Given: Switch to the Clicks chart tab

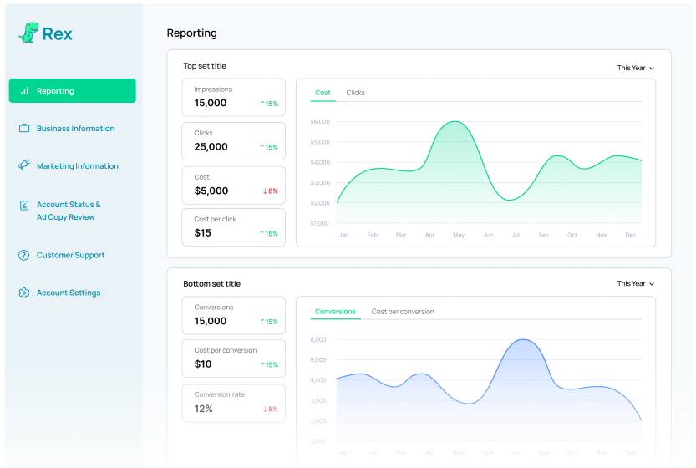Looking at the screenshot, I should coord(355,93).
